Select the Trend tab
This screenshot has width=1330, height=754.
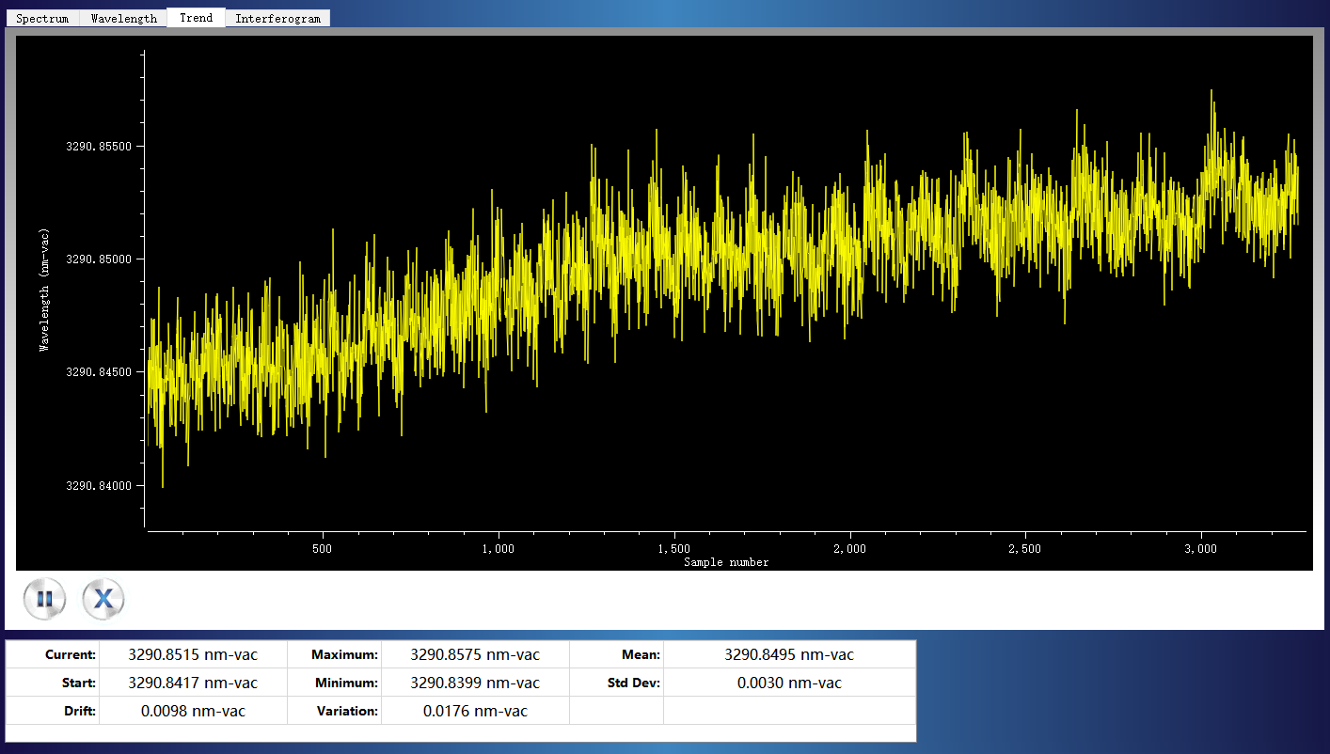click(x=196, y=18)
